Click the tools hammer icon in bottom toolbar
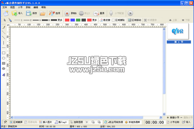The width and height of the screenshot is (194, 129). point(5,122)
